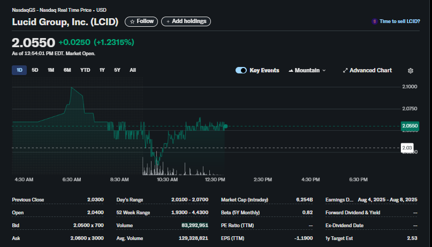Click the Bid value 2.0500 x 700
The width and height of the screenshot is (432, 247).
click(88, 226)
